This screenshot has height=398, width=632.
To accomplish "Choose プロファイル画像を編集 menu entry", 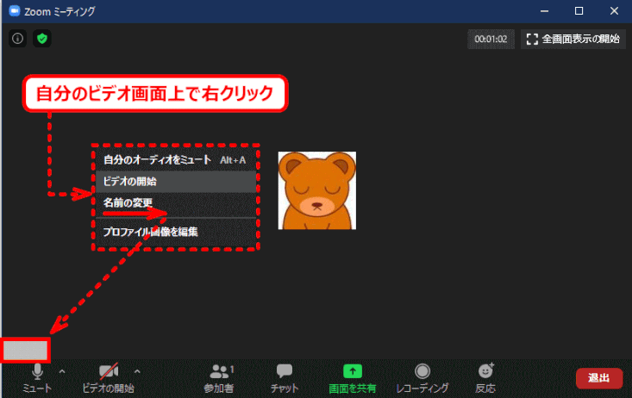I will (176, 232).
